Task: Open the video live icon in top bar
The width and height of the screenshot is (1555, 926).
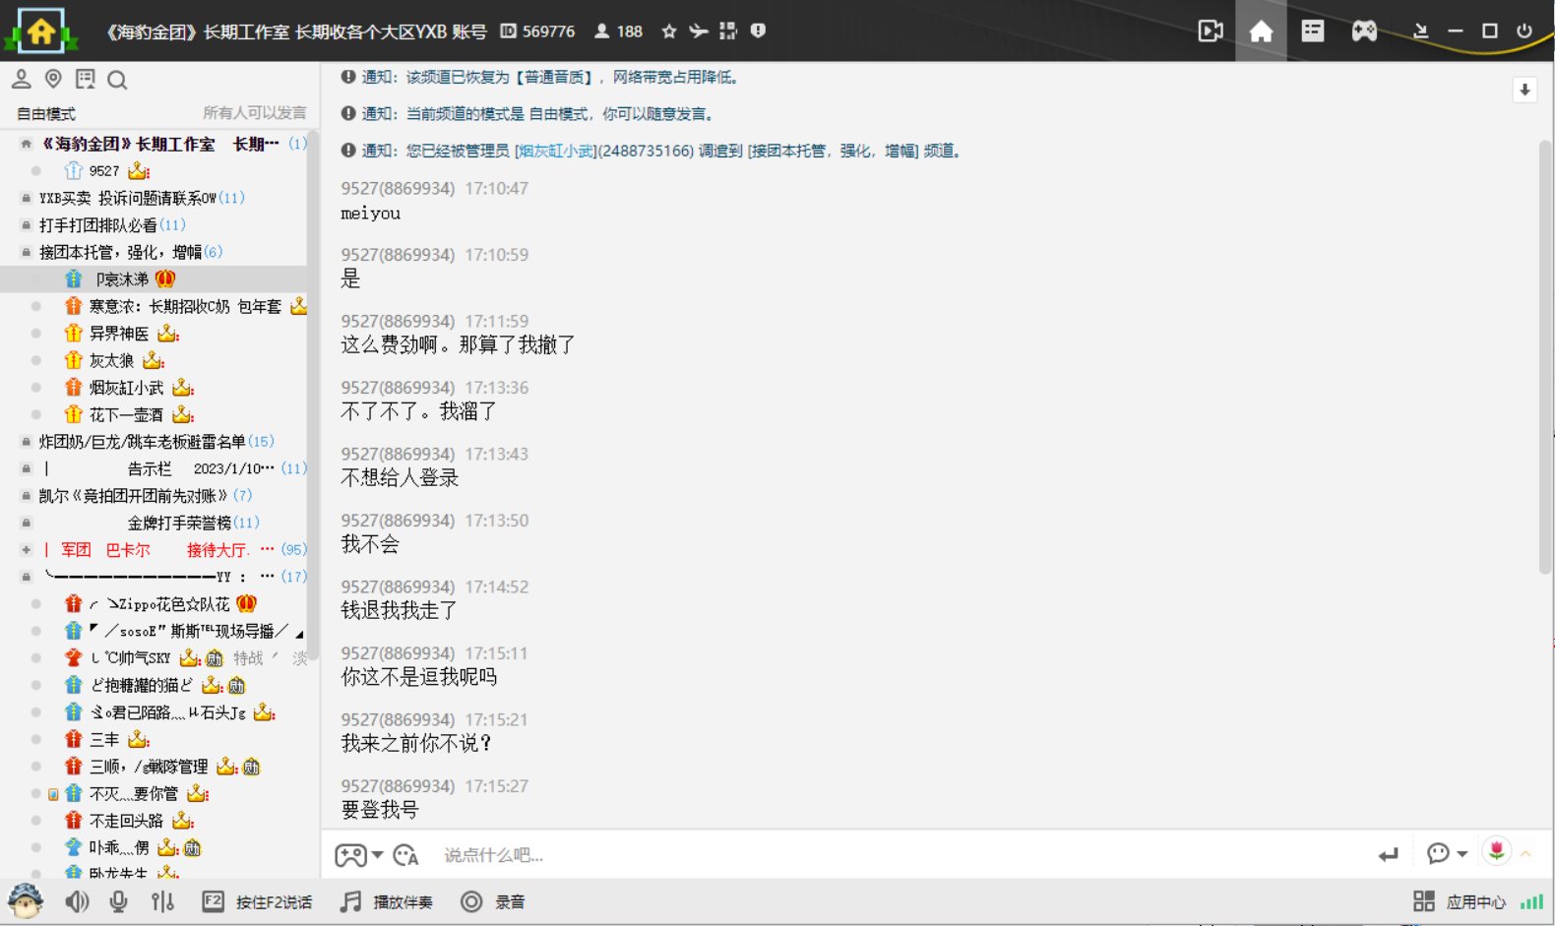Action: [x=1211, y=31]
